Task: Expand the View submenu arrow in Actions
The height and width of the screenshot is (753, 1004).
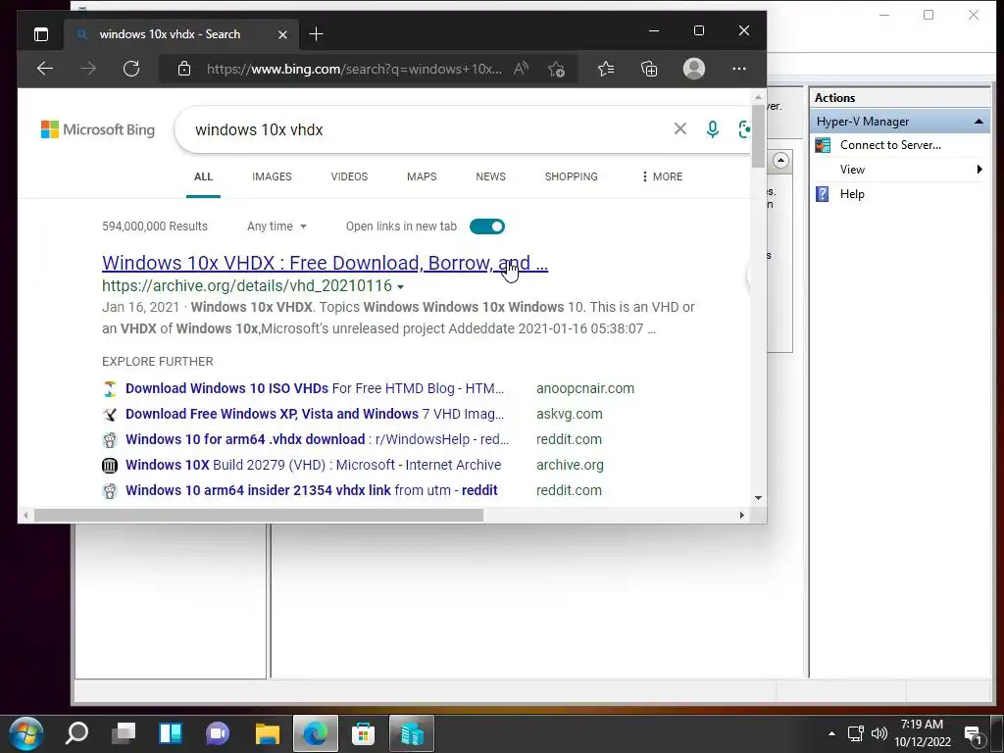Action: [x=979, y=169]
